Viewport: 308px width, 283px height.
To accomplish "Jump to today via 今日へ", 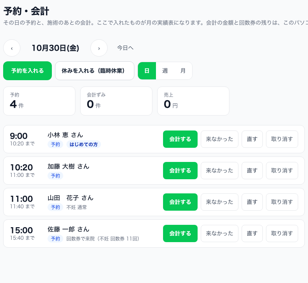I will pos(125,48).
